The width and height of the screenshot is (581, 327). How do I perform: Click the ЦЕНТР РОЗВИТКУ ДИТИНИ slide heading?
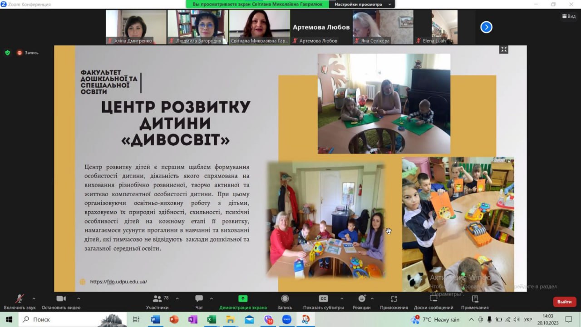click(x=176, y=124)
